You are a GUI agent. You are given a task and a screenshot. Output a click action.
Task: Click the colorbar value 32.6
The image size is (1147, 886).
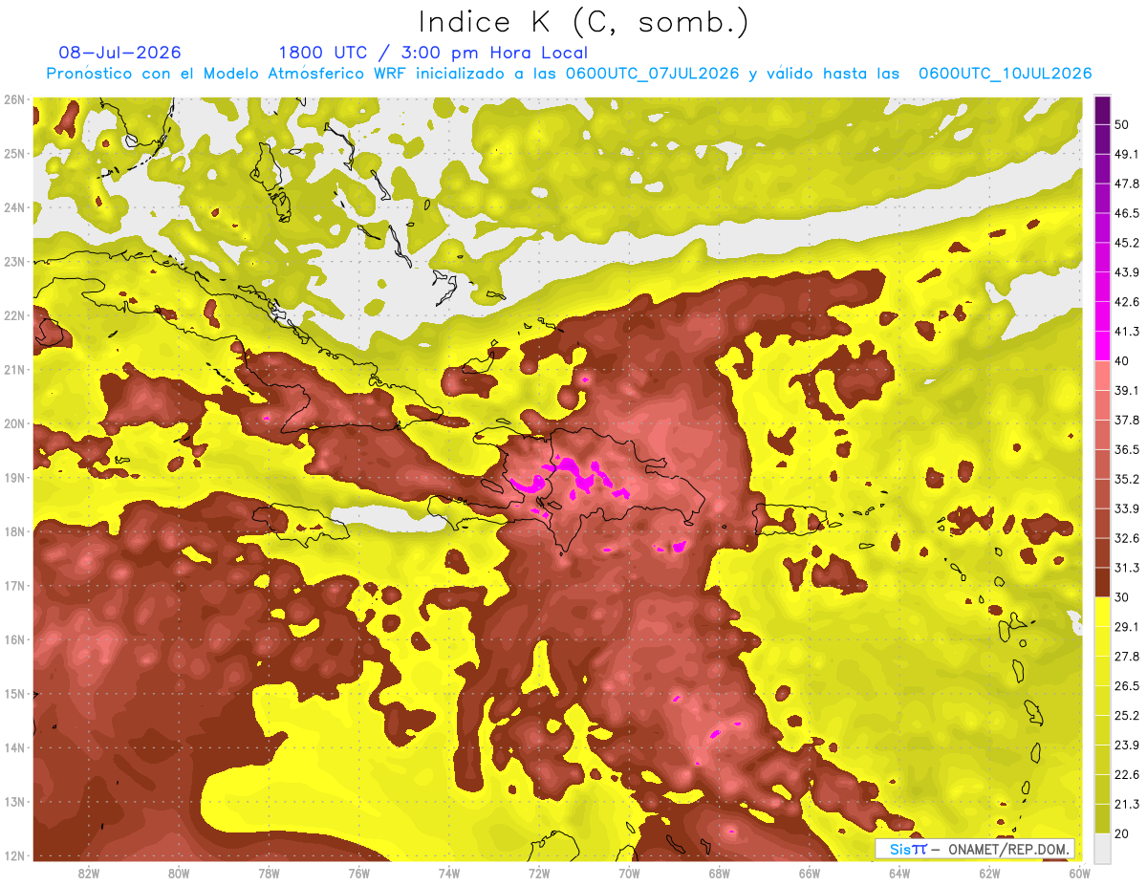pos(1127,538)
